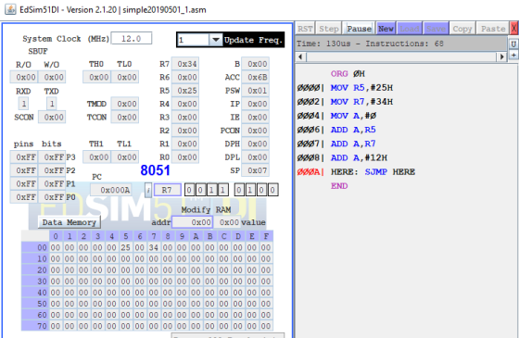Click the P0 pins field 0xFF

click(24, 197)
